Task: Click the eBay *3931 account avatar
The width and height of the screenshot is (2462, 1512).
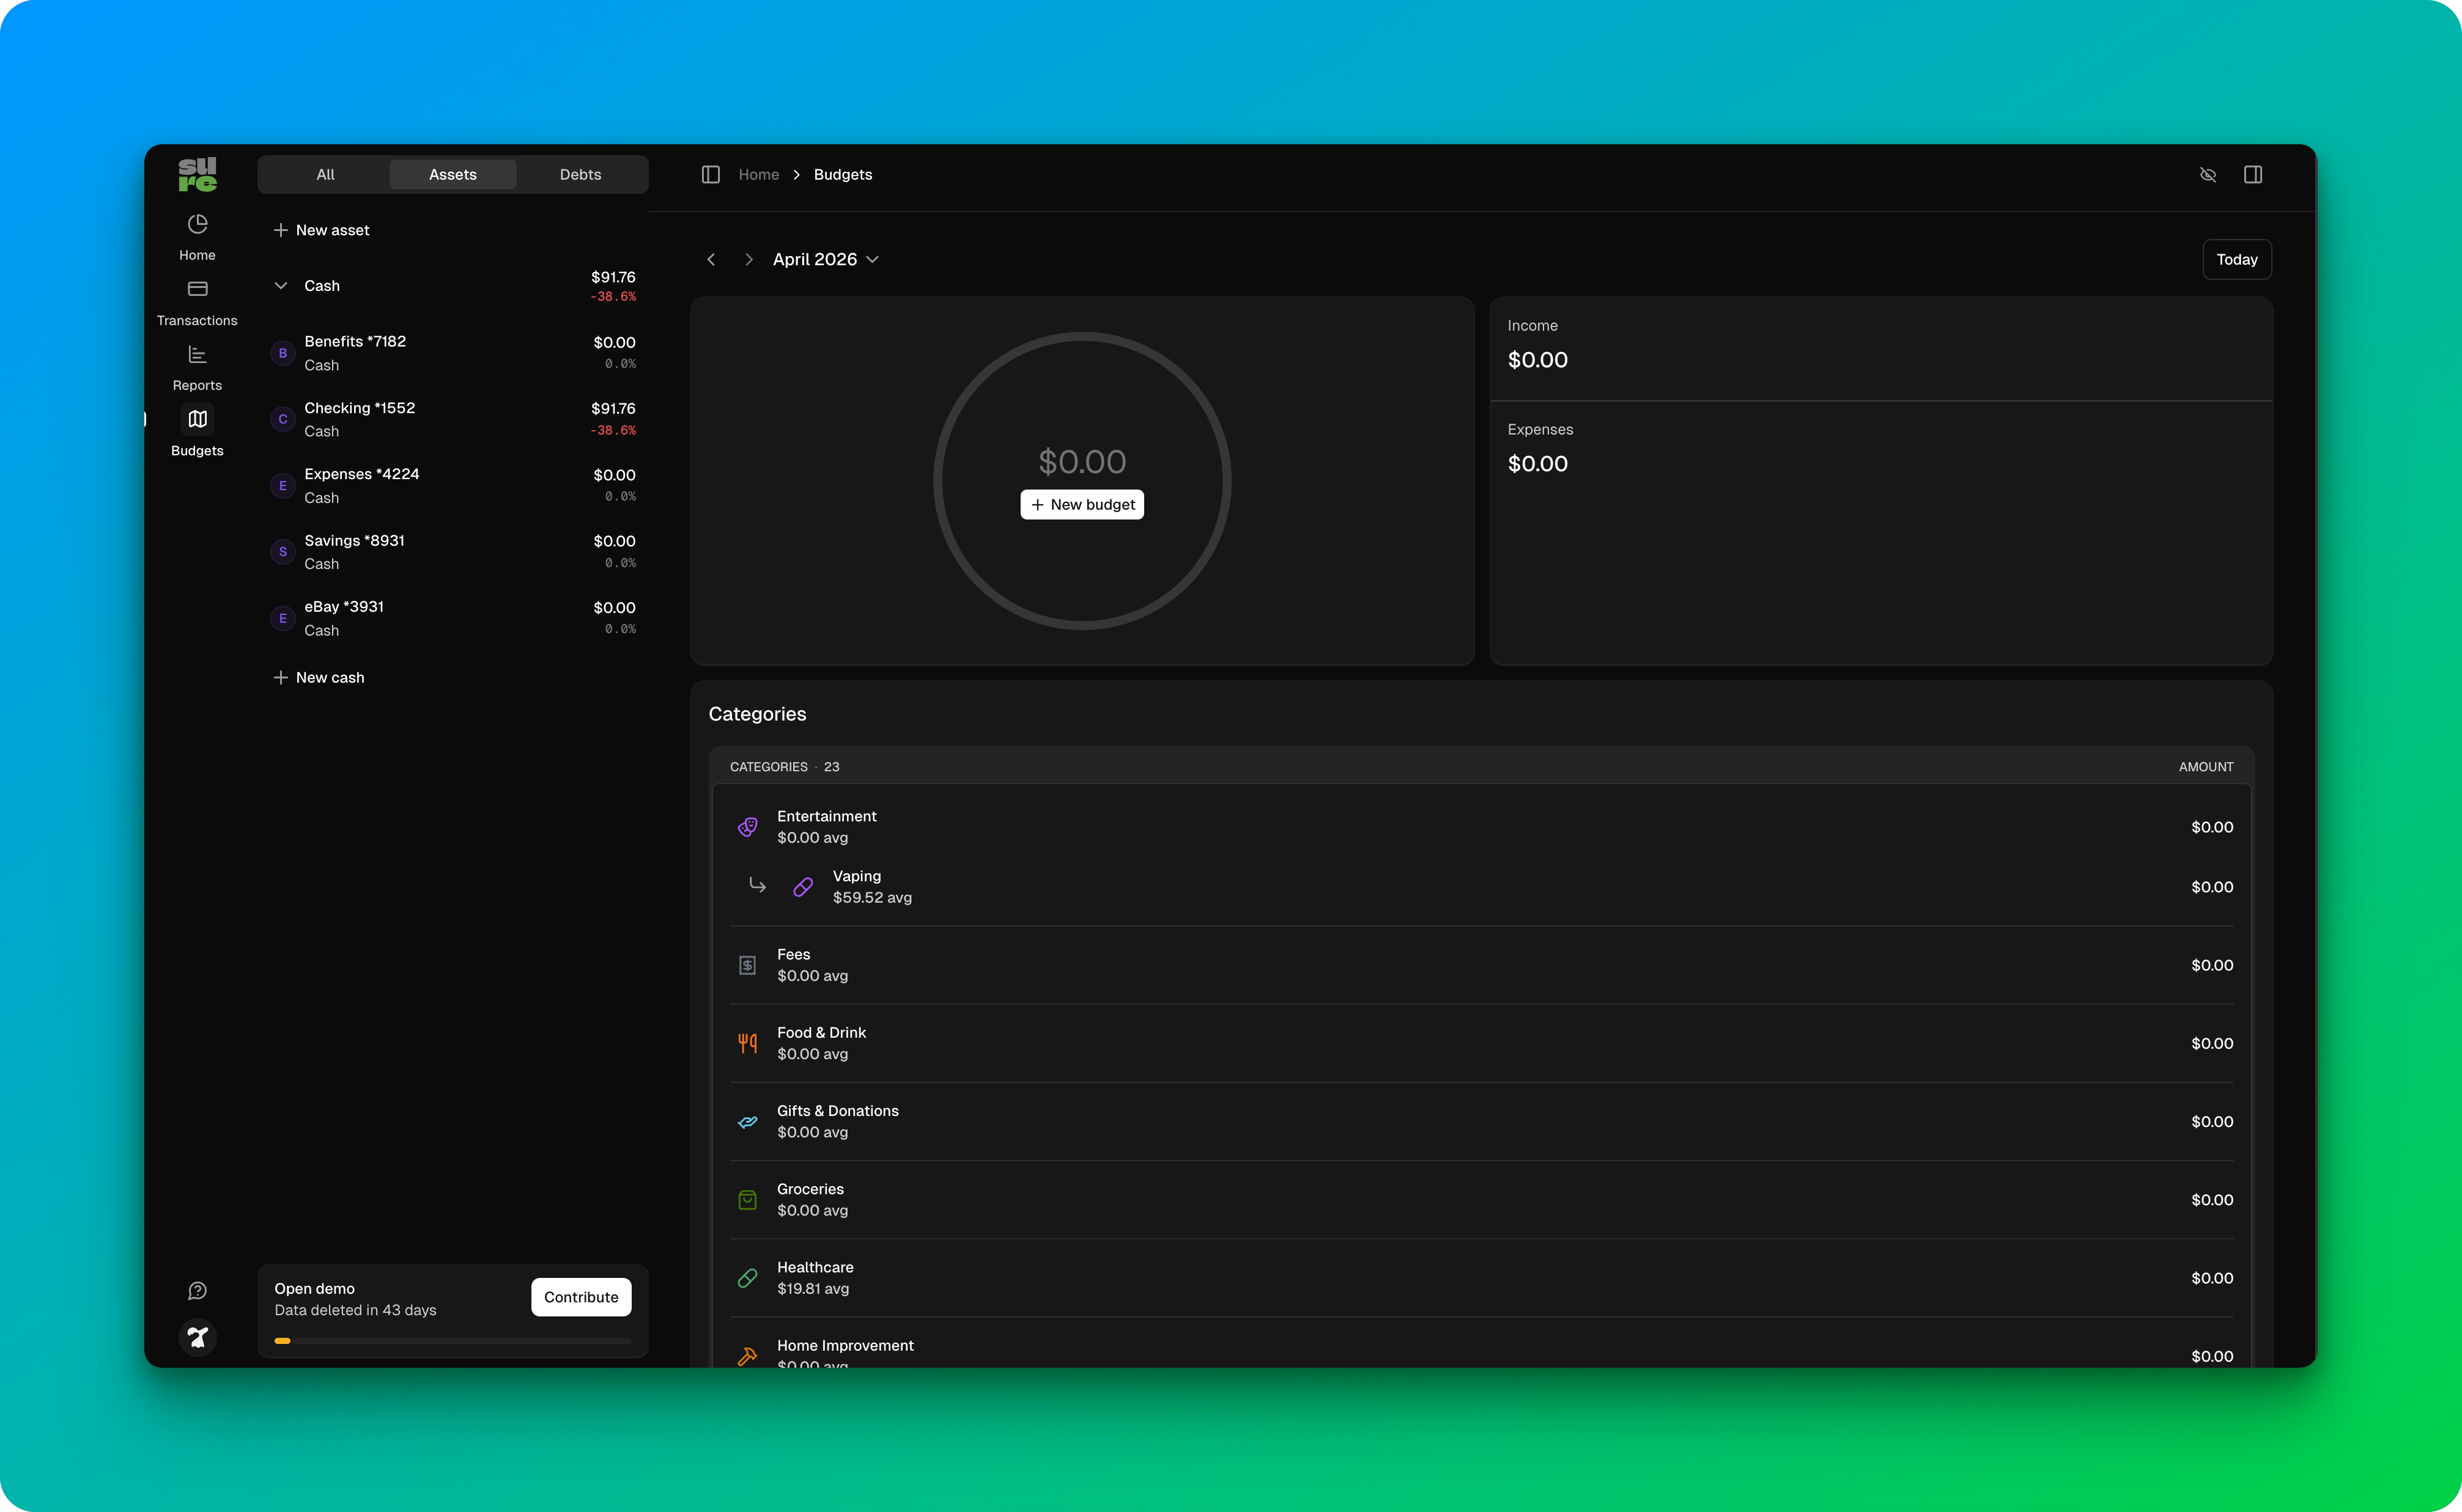Action: pos(283,618)
